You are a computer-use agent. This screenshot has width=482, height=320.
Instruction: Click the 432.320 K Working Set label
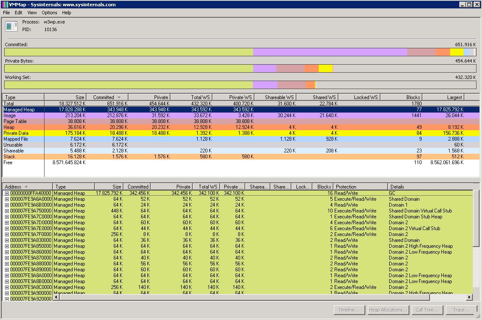pos(465,77)
